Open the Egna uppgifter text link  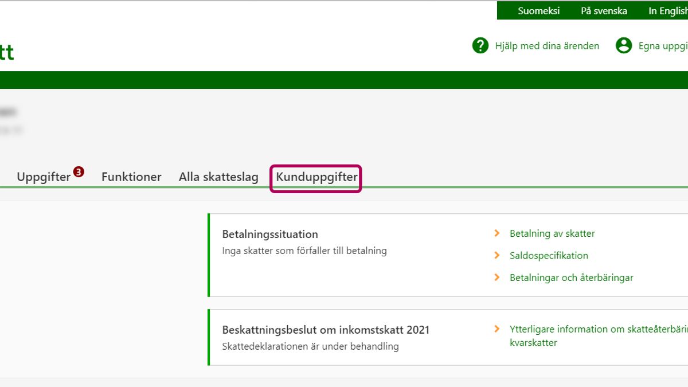(663, 46)
